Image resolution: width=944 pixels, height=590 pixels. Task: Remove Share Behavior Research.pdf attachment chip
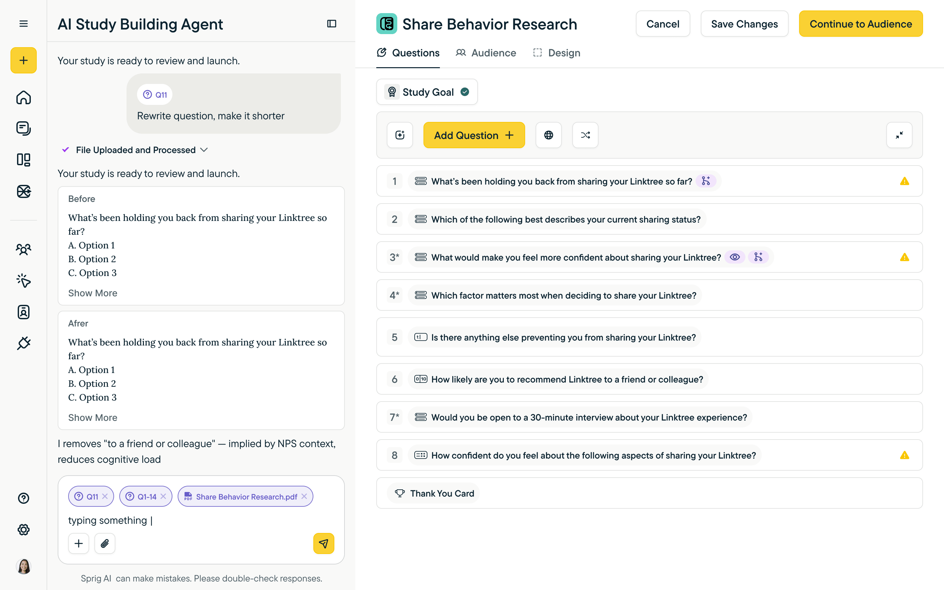tap(304, 496)
